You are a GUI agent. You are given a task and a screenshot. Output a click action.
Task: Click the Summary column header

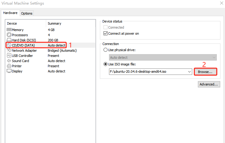coord(54,23)
